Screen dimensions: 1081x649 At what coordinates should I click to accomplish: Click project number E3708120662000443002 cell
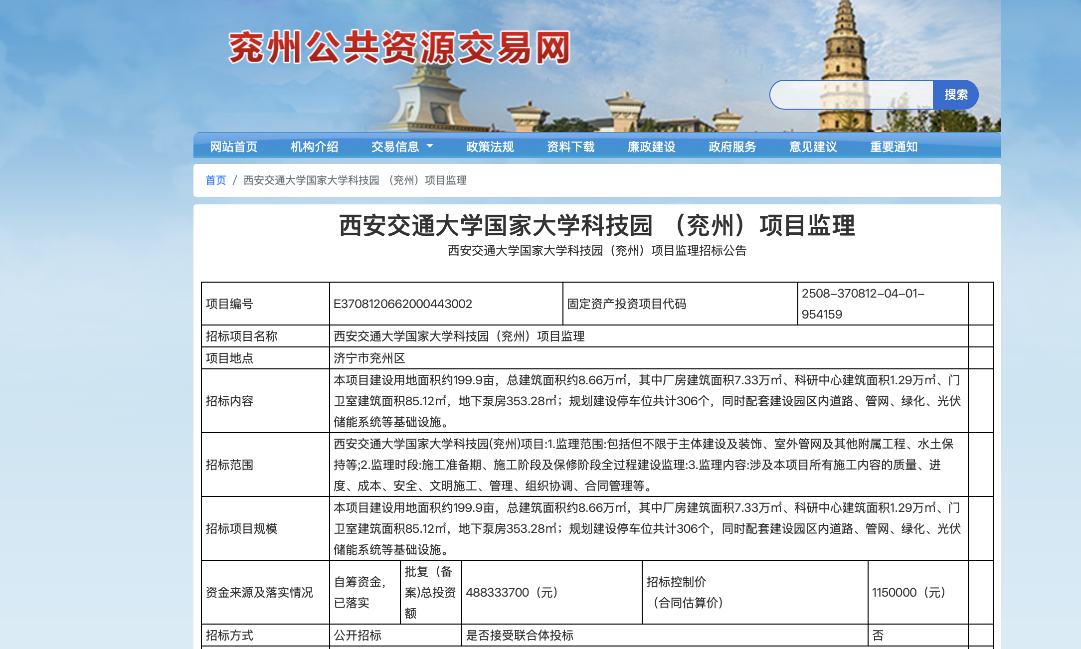click(x=403, y=304)
